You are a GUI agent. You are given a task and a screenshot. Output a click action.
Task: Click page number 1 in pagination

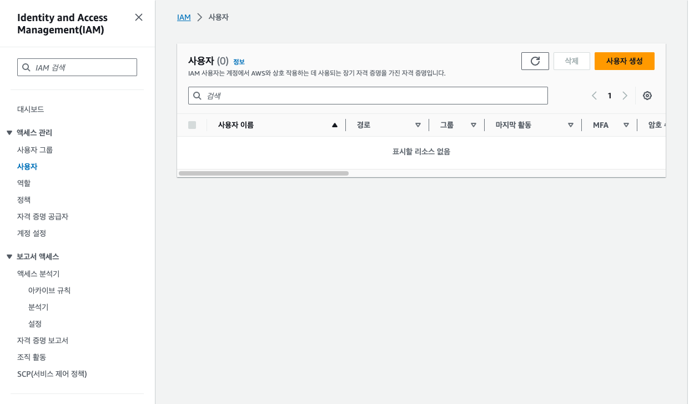(610, 96)
